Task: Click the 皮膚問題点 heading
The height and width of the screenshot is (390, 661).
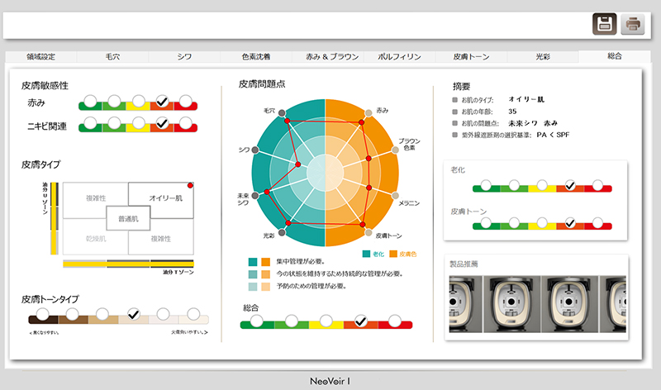Action: (x=262, y=84)
